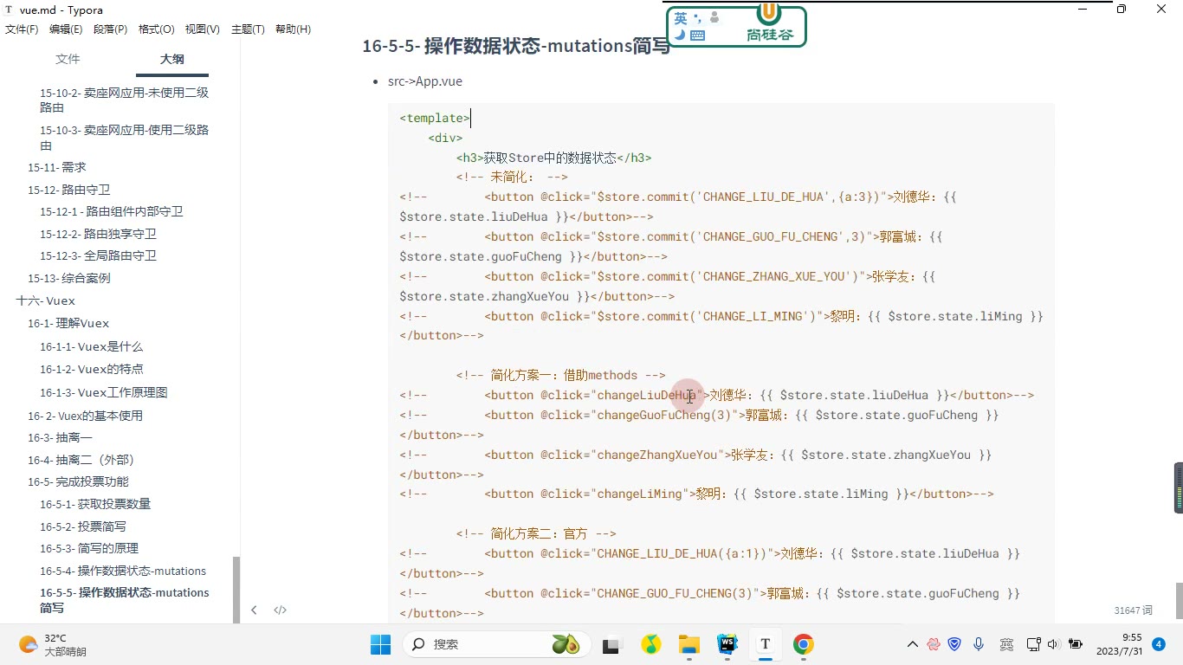Open the 视图(V) menu
This screenshot has height=665, width=1183.
click(x=202, y=29)
